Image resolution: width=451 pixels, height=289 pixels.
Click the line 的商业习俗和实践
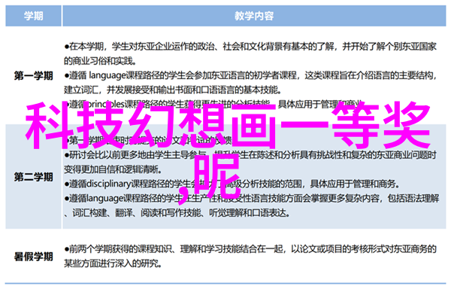click(100, 61)
